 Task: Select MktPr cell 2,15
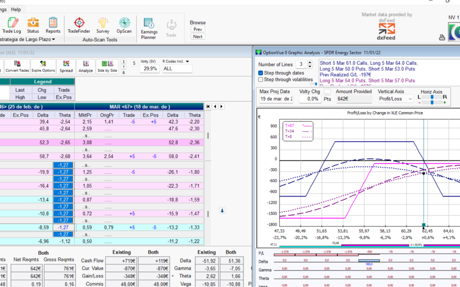pos(87,122)
